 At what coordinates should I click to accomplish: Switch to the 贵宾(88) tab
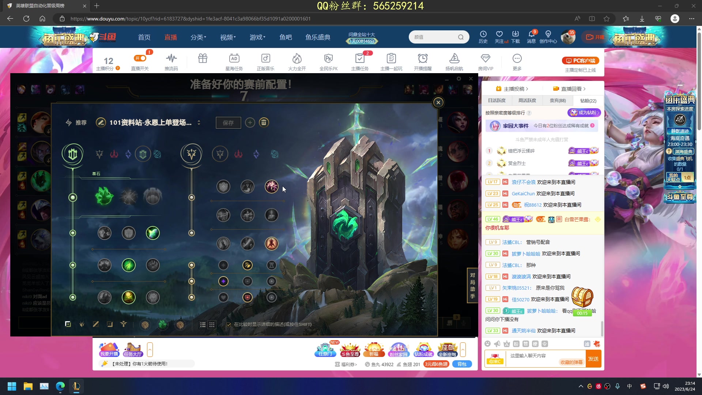click(x=558, y=100)
